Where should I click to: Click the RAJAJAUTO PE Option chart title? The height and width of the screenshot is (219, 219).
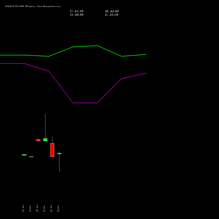(x=33, y=7)
